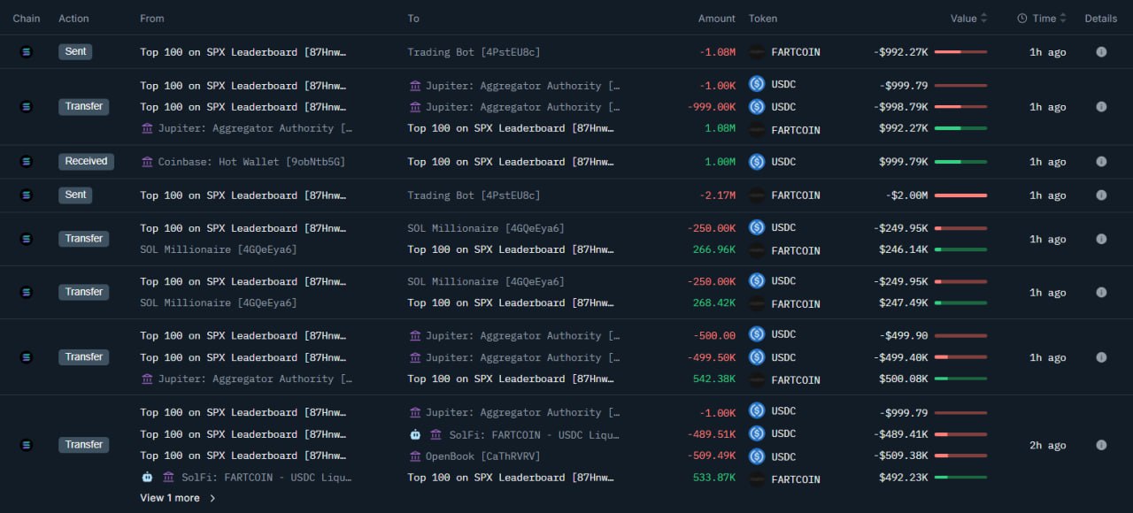The width and height of the screenshot is (1133, 513).
Task: Open Trading Bot link in the -2.17M row
Action: click(474, 195)
